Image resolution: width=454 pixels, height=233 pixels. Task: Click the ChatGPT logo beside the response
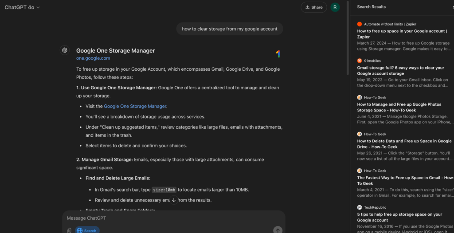(x=65, y=50)
